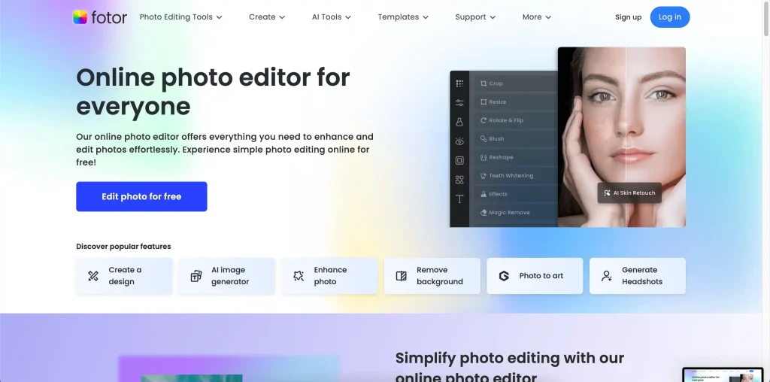The width and height of the screenshot is (770, 382).
Task: Expand the Photo Editing Tools dropdown
Action: coord(180,17)
